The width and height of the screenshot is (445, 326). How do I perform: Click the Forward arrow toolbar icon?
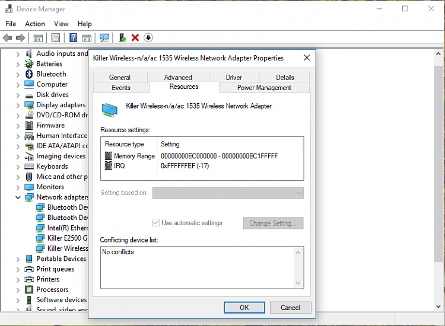pos(20,38)
